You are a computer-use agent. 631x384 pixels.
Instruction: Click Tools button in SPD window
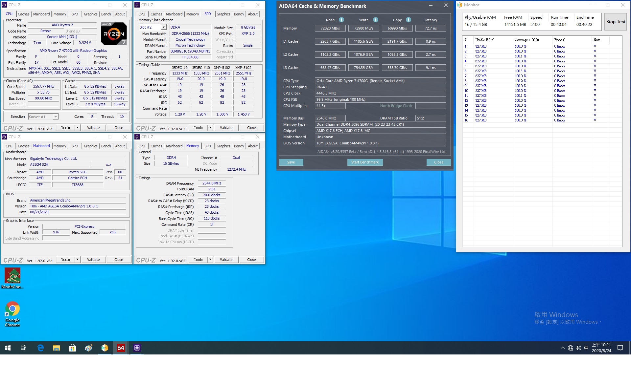click(x=198, y=128)
